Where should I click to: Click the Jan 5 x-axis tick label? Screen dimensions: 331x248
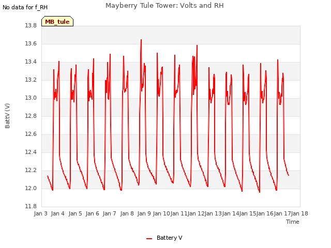(75, 213)
